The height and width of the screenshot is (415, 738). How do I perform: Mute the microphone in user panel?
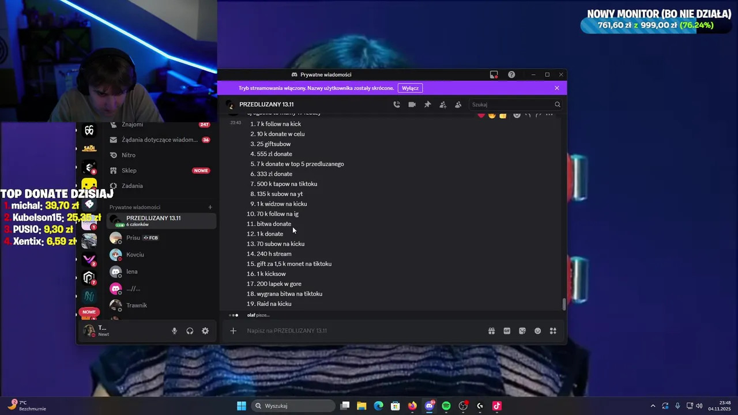point(174,331)
